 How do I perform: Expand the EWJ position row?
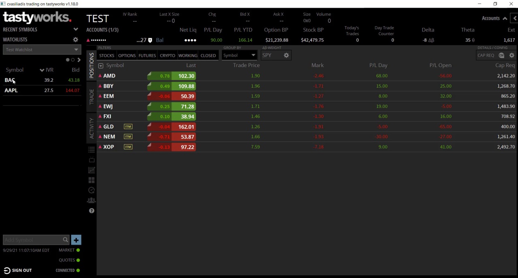(100, 106)
